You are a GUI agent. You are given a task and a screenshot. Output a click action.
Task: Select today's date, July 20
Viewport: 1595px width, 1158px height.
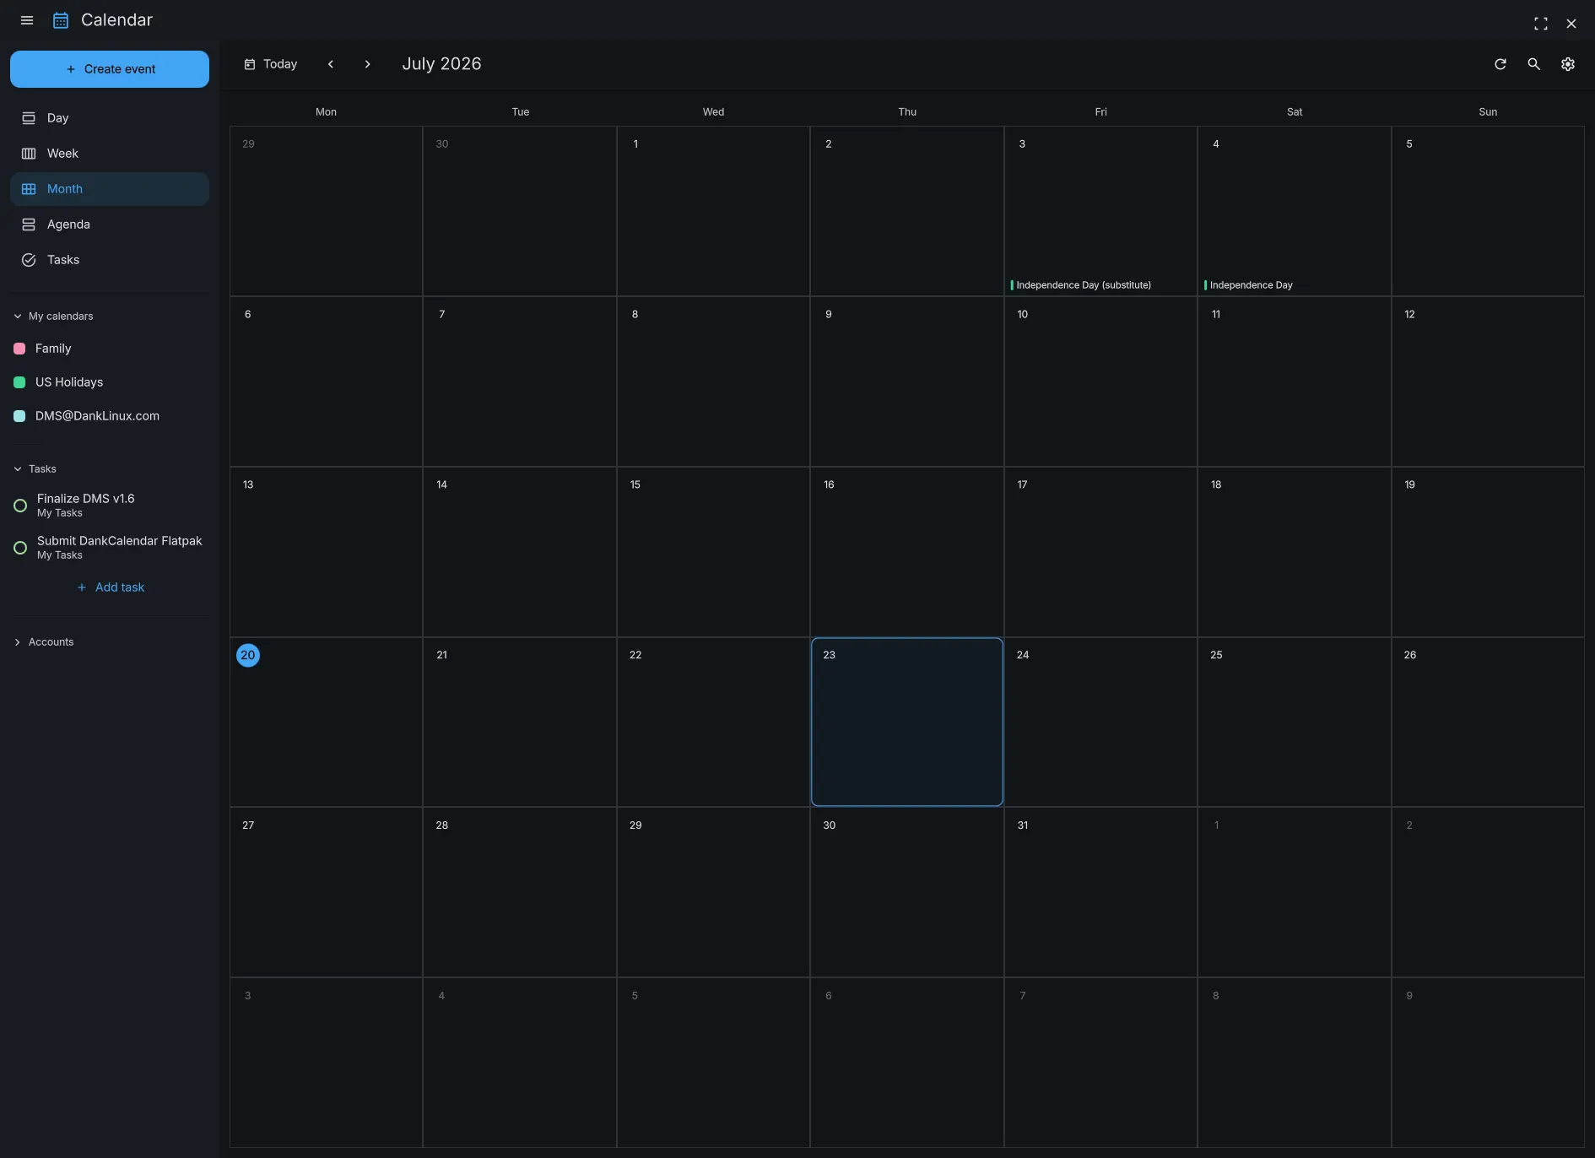pos(248,655)
